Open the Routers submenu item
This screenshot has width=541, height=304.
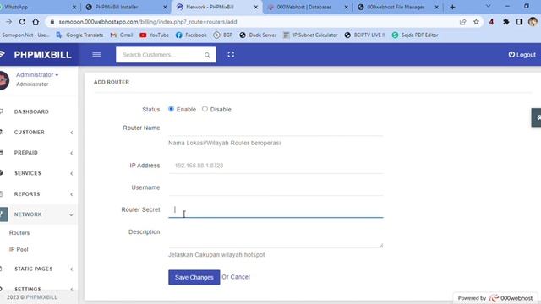click(19, 233)
